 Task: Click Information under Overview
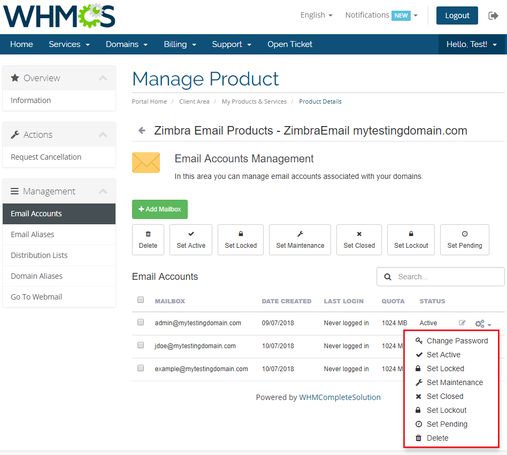pyautogui.click(x=59, y=100)
